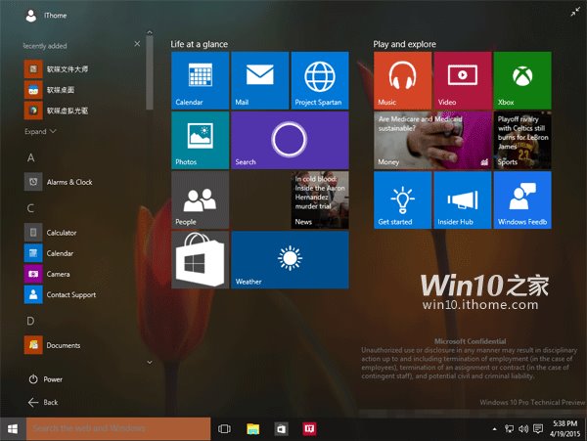
Task: Open recently added app 软媒虚拟光驱
Action: (x=56, y=110)
